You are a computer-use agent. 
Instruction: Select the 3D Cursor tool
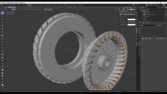2,16
